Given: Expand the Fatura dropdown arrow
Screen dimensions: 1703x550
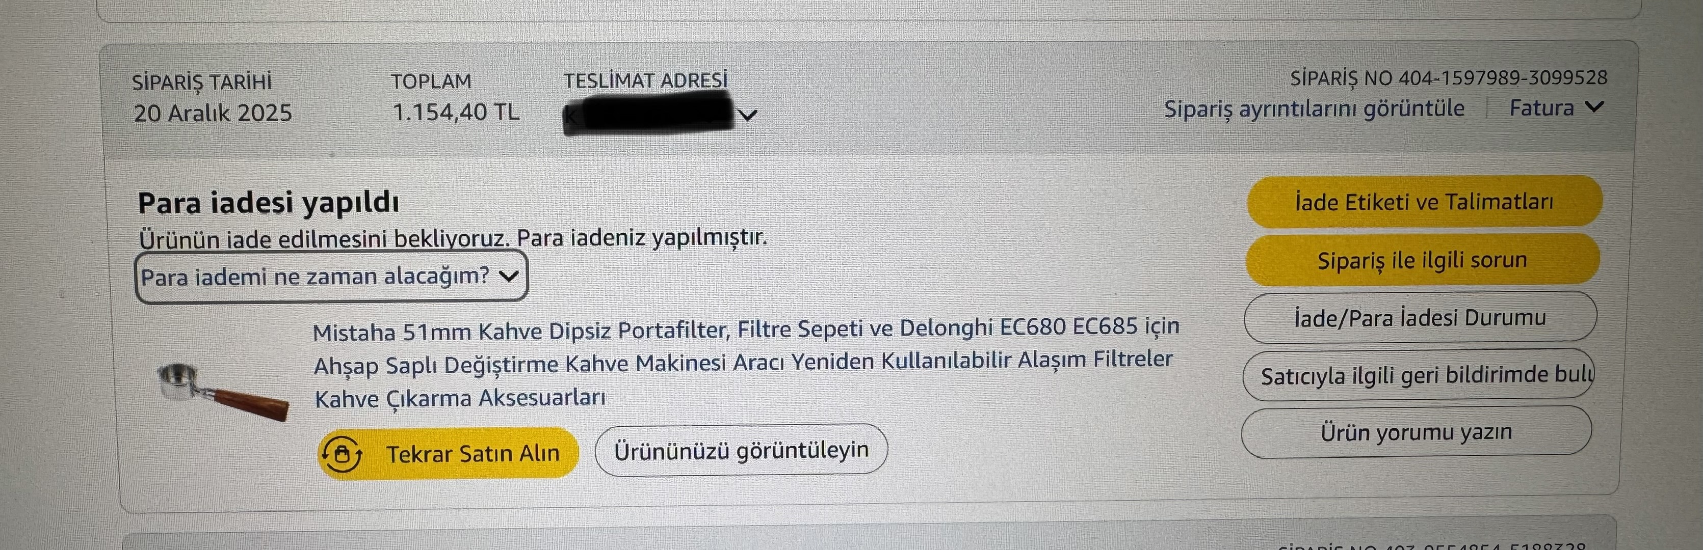Looking at the screenshot, I should click(x=1594, y=106).
